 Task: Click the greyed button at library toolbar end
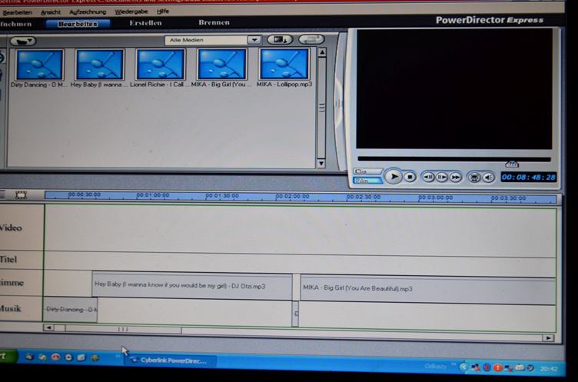[311, 39]
